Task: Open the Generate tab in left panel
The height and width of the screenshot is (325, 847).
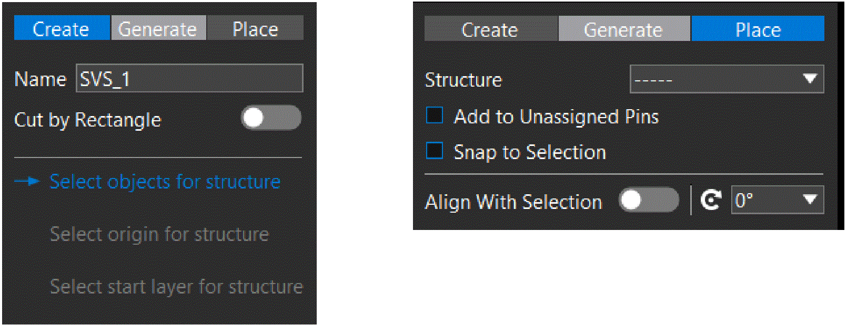Action: pyautogui.click(x=158, y=28)
